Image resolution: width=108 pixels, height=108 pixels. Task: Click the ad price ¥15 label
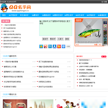pyautogui.click(x=77, y=45)
